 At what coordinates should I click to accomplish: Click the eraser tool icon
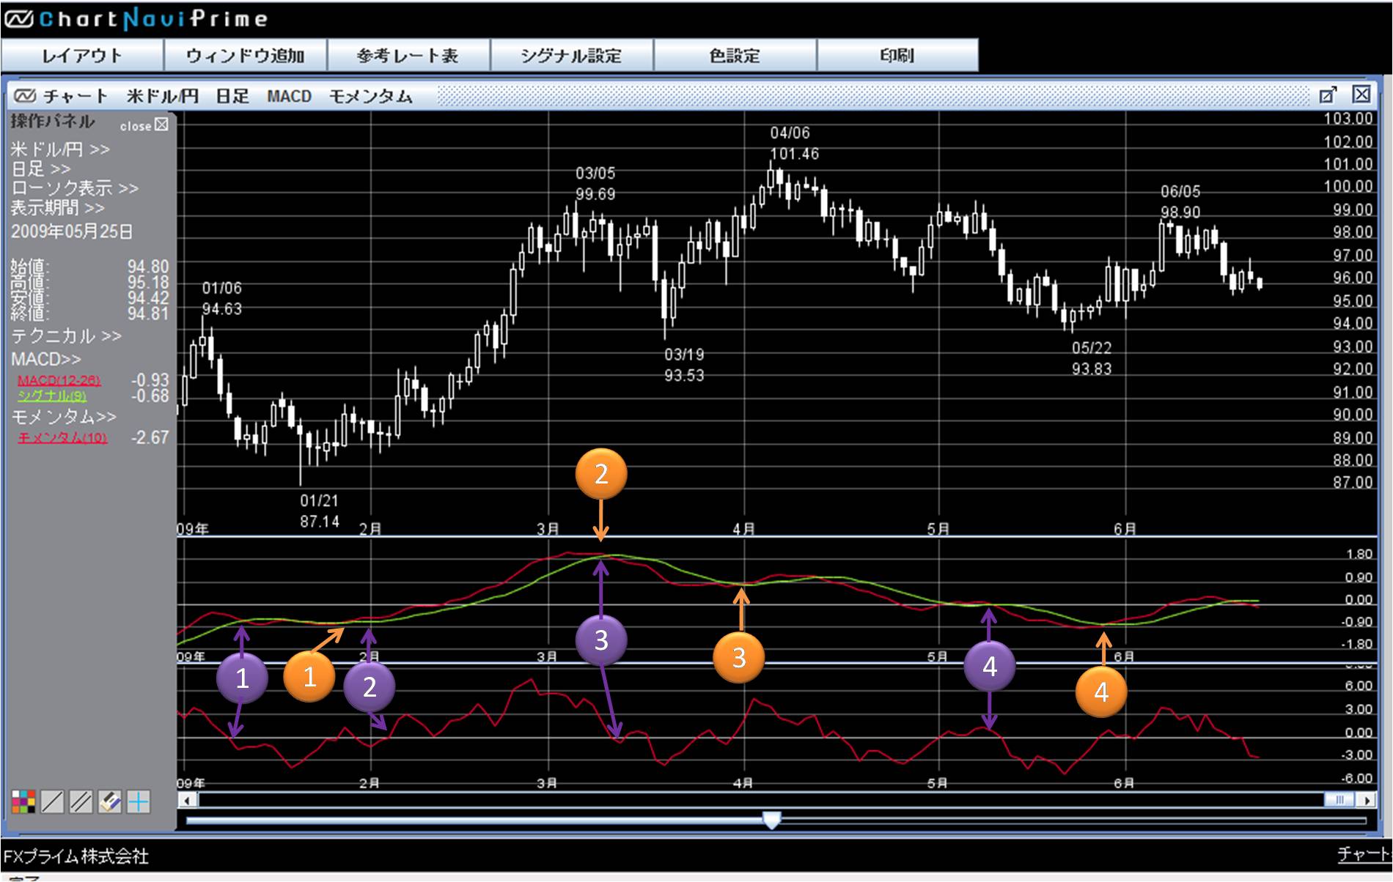[110, 802]
